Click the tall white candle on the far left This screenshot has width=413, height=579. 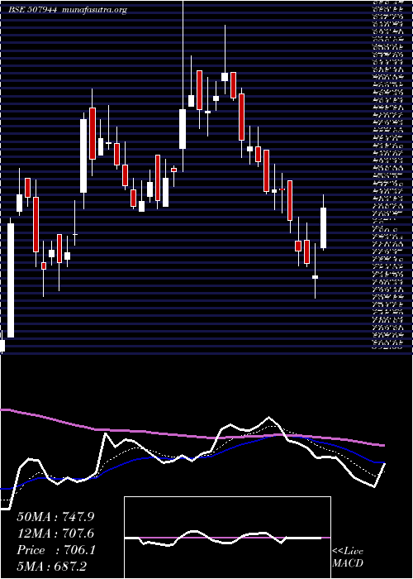pos(11,280)
